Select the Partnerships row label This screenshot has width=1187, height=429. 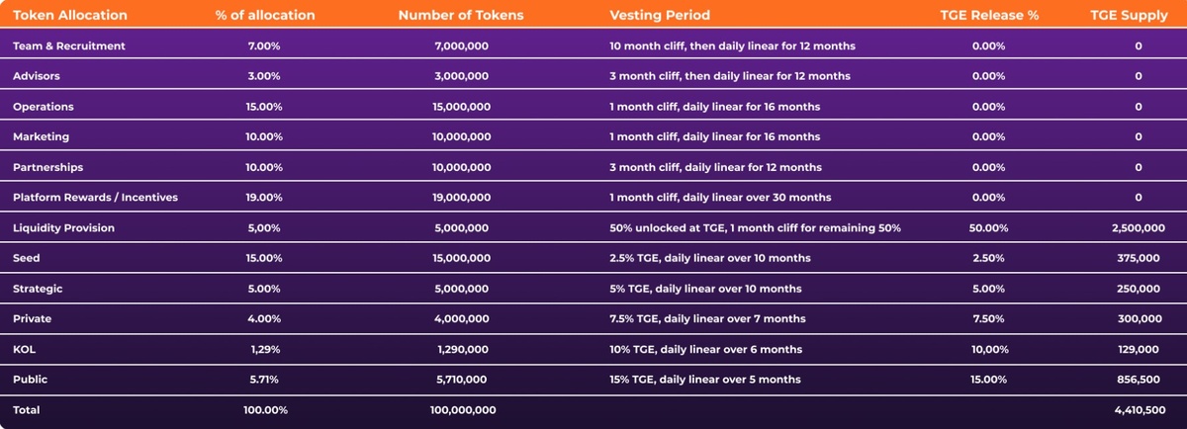(47, 167)
